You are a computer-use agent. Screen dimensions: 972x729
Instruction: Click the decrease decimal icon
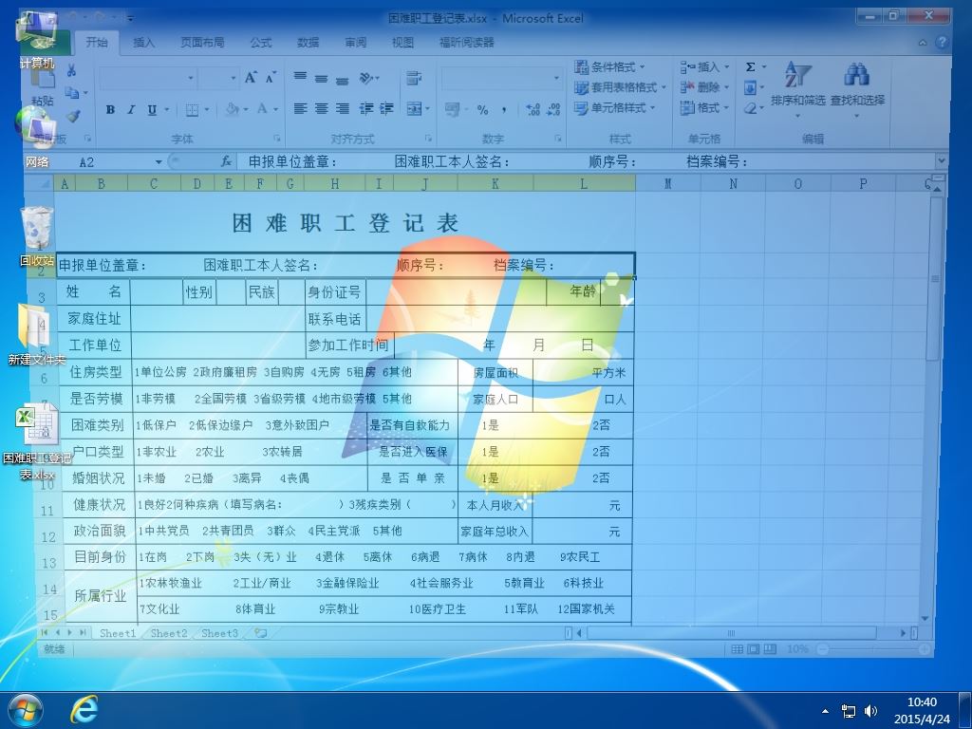tap(553, 110)
